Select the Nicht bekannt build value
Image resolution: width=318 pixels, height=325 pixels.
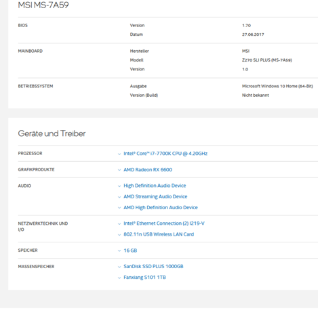(x=256, y=95)
